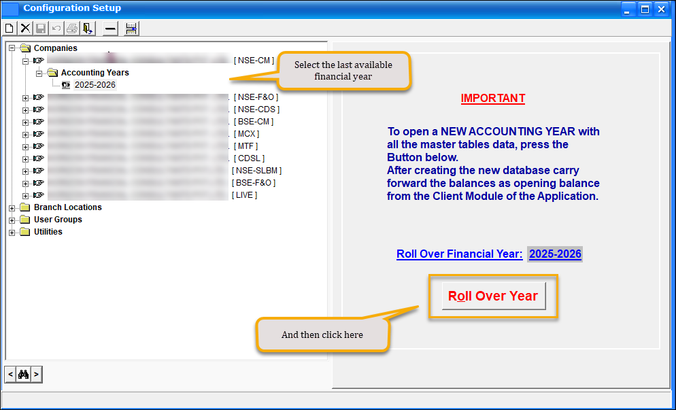Click the New document toolbar icon
This screenshot has height=410, width=676.
10,28
